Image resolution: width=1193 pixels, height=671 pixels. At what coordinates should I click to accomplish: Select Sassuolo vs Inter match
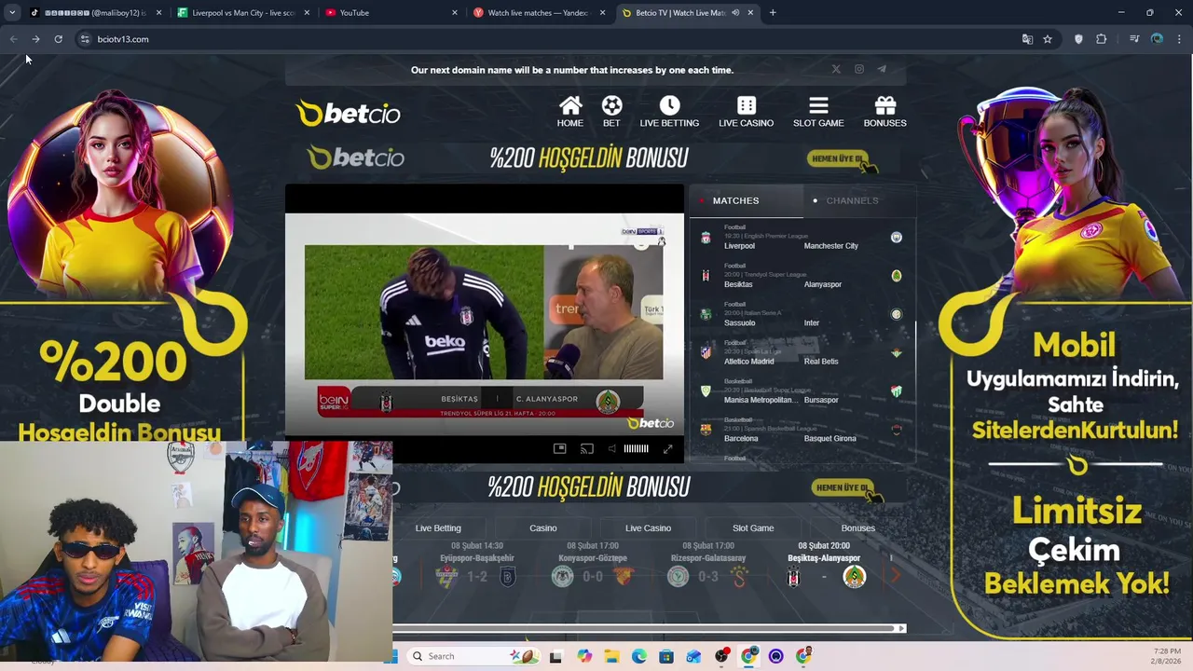pyautogui.click(x=802, y=315)
